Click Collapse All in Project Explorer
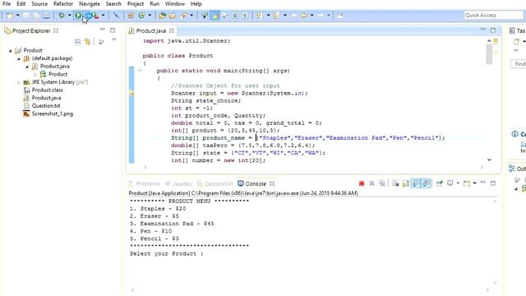 [77, 42]
